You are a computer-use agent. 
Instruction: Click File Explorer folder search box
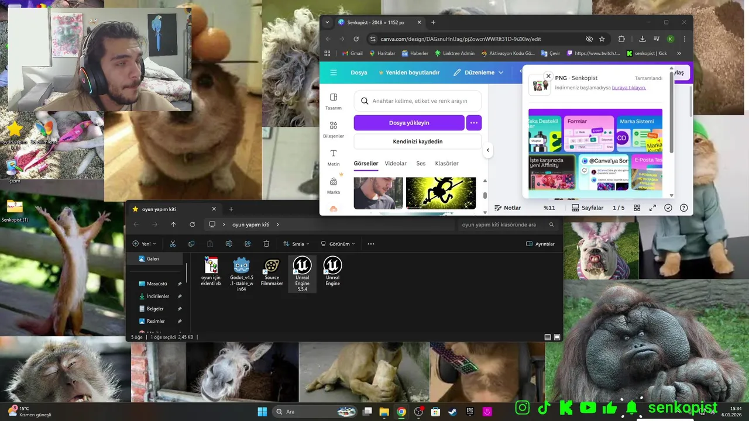coord(507,225)
